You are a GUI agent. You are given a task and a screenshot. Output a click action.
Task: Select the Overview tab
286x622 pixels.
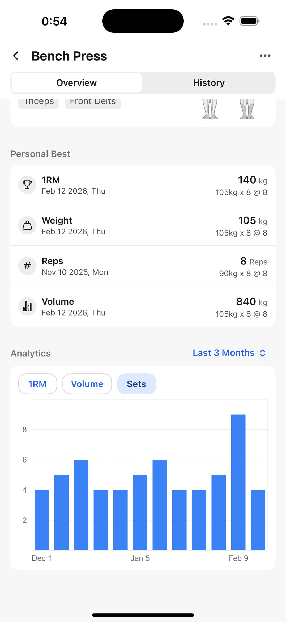pyautogui.click(x=76, y=83)
